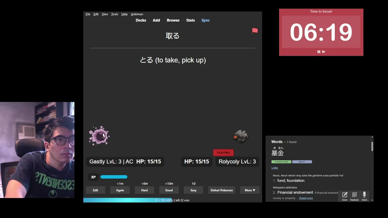Image resolution: width=388 pixels, height=218 pixels.
Task: Click the Rolycoly enemy sprite
Action: click(241, 137)
